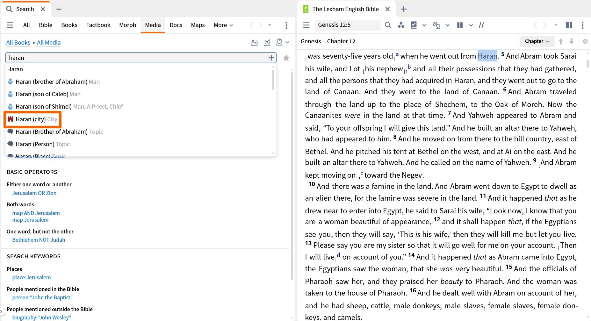Open the interlinear display icon

pyautogui.click(x=436, y=25)
